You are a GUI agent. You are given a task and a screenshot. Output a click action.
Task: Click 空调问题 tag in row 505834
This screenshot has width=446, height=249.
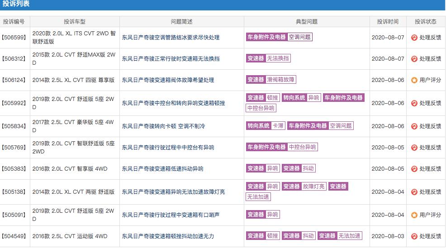pyautogui.click(x=341, y=126)
